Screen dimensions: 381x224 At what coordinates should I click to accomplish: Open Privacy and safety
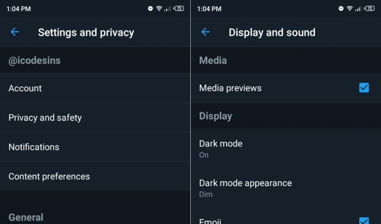pos(95,118)
